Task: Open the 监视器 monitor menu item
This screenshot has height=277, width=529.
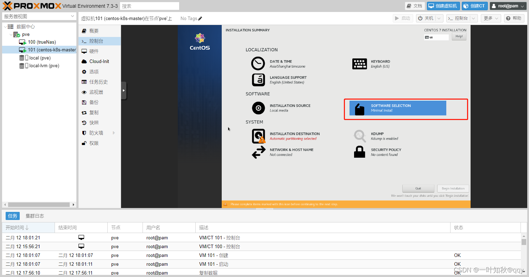Action: pyautogui.click(x=100, y=92)
